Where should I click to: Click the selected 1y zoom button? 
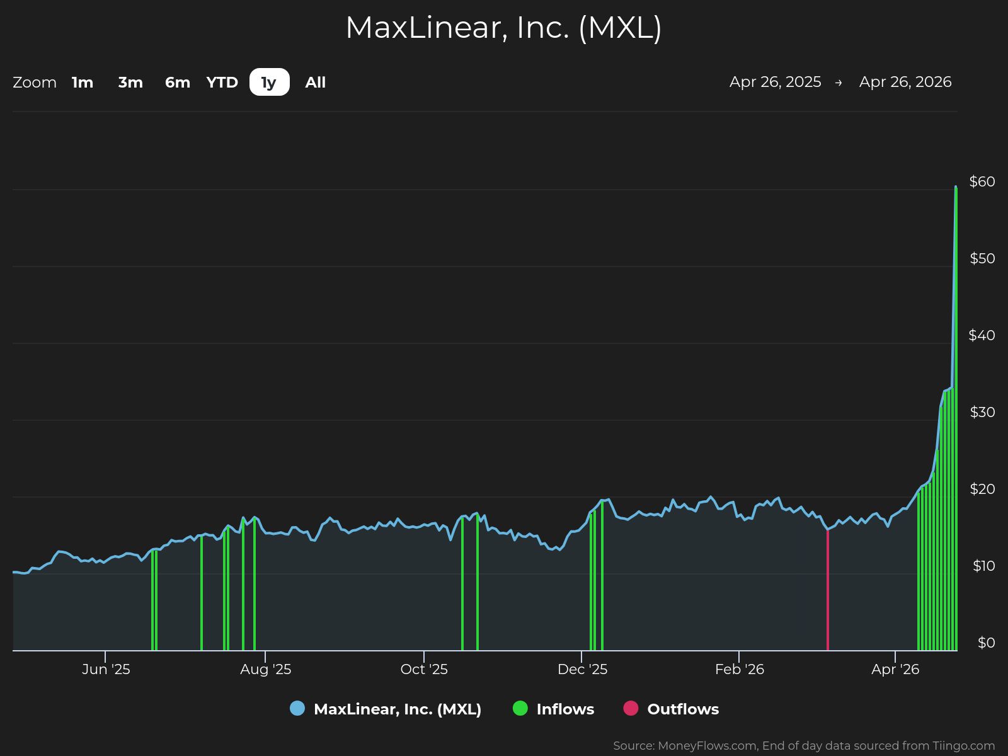(x=269, y=83)
